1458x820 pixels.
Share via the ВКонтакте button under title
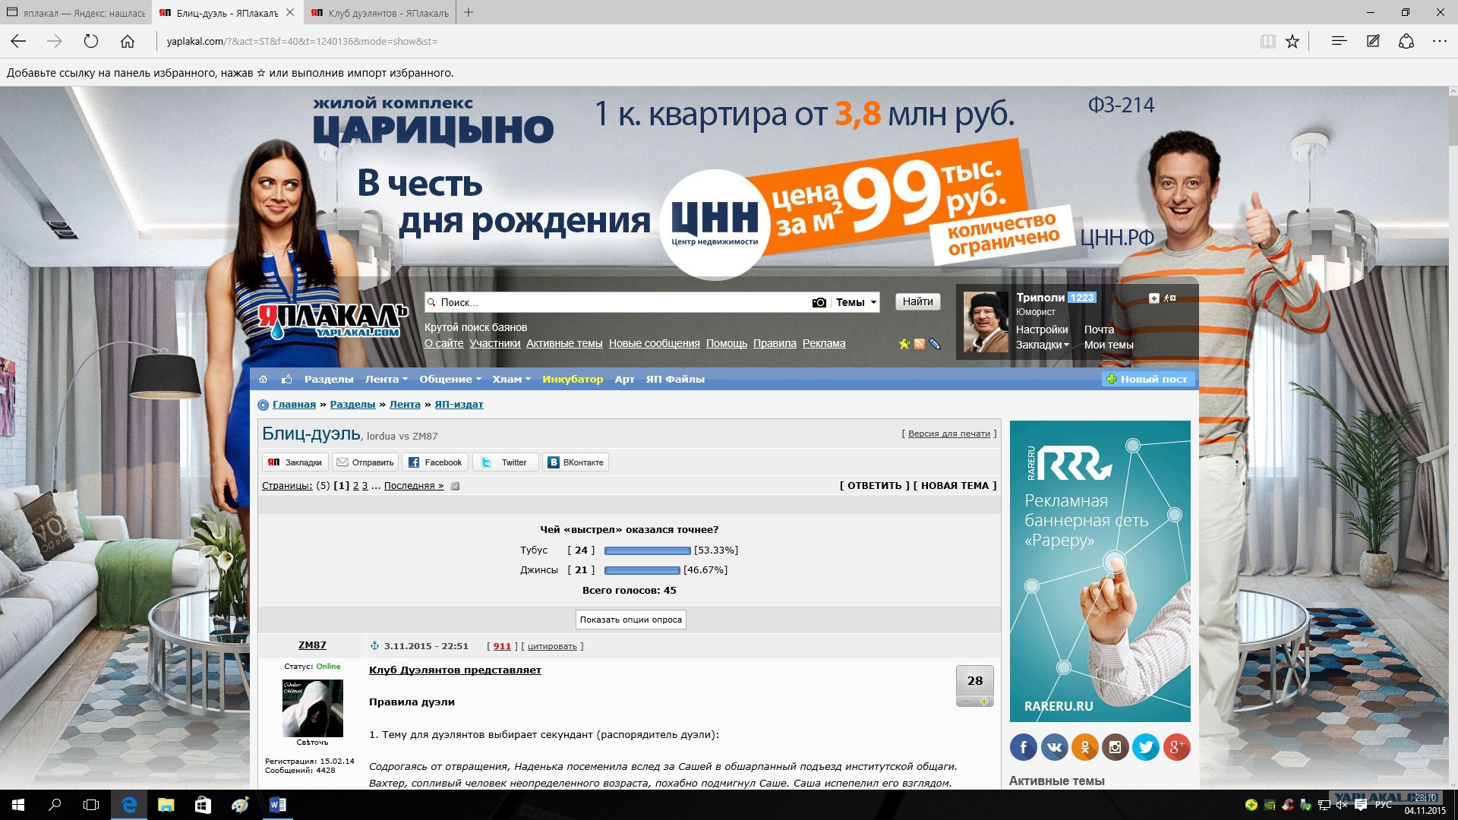[x=576, y=462]
